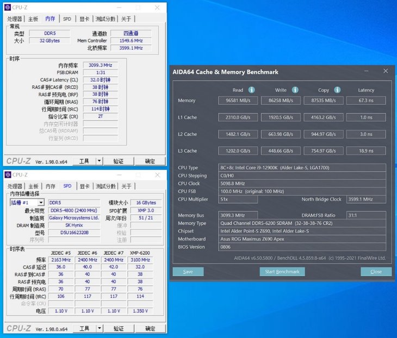Click the L3 Cache latency 18.9 ns
This screenshot has width=397, height=338.
click(366, 151)
